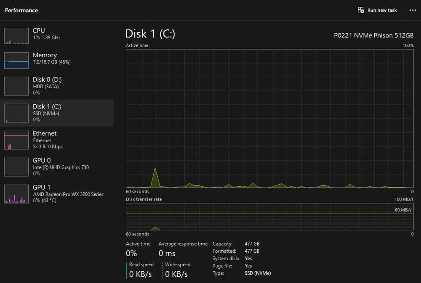Click the Write speed label
Image resolution: width=421 pixels, height=283 pixels.
click(x=178, y=264)
